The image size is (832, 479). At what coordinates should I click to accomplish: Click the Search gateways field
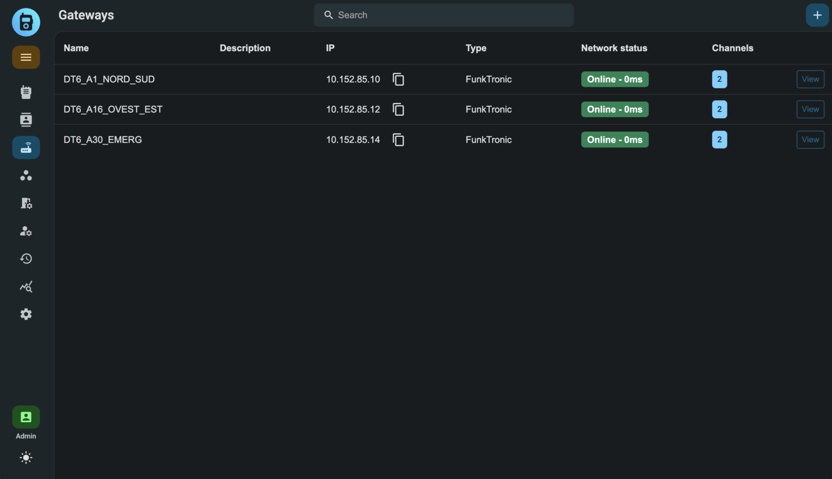click(x=443, y=15)
